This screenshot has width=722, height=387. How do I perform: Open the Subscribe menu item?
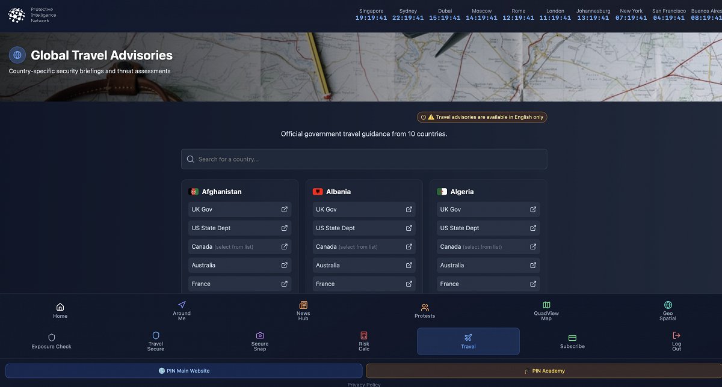point(572,341)
